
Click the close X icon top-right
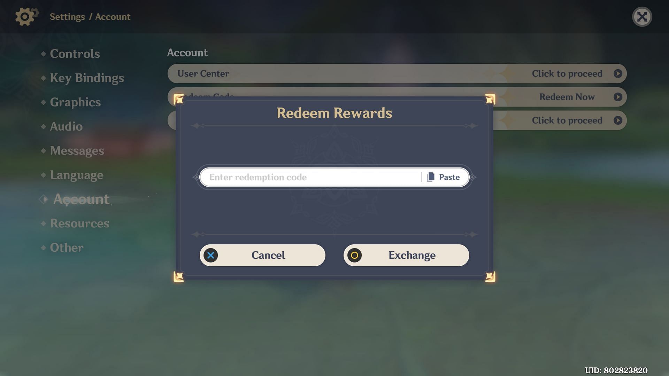642,16
